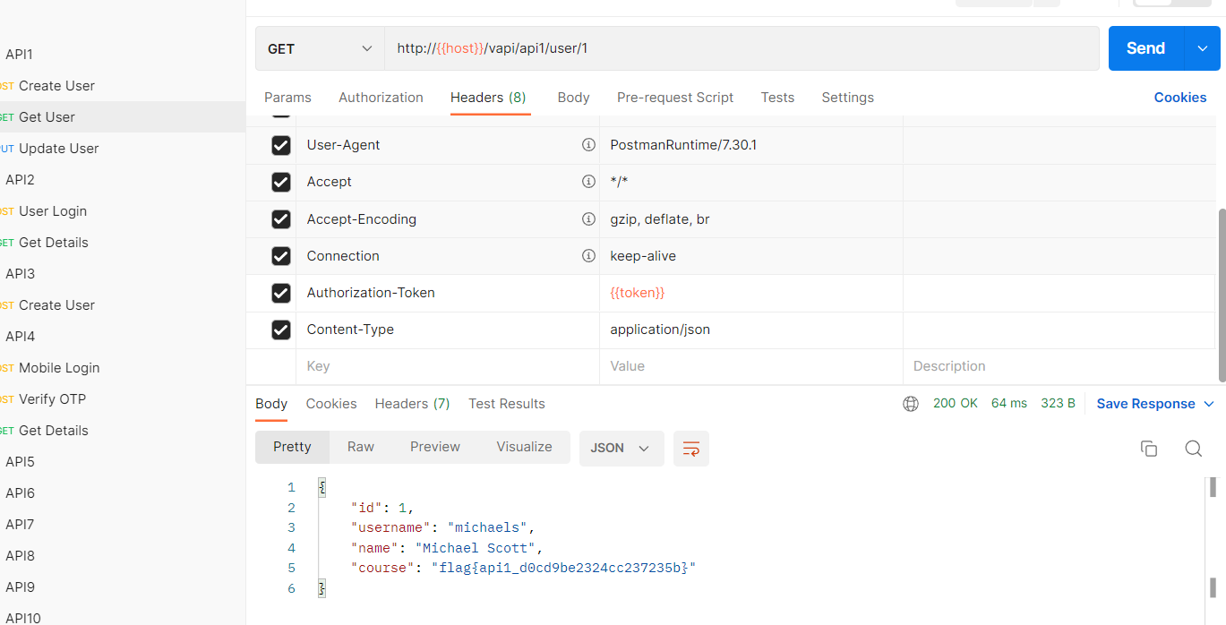Open the Mobile Login request

[x=59, y=368]
